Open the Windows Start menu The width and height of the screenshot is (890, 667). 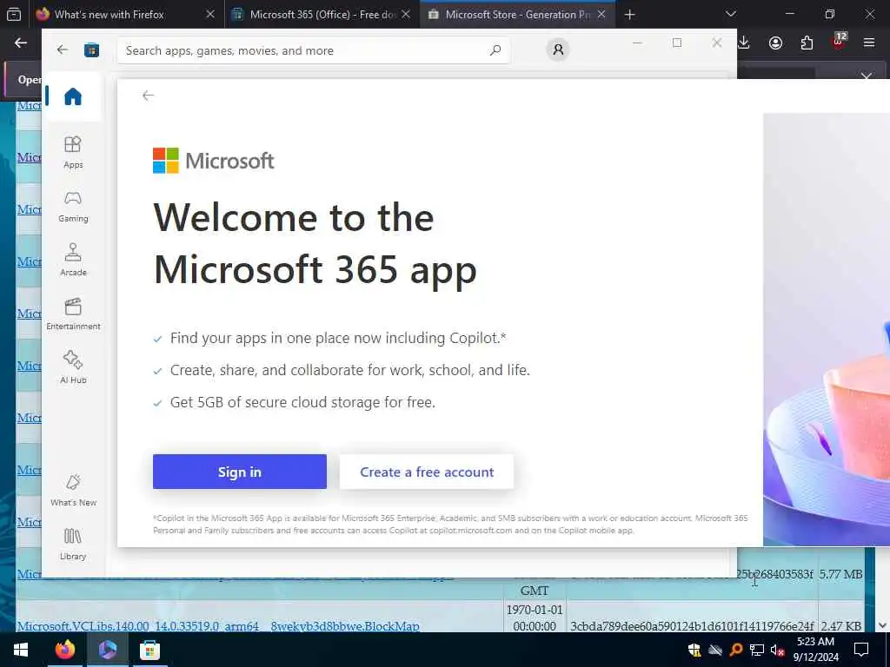(21, 650)
